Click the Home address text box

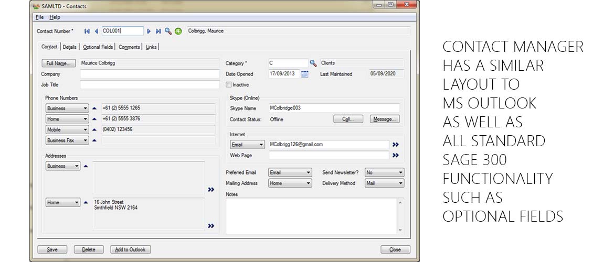click(x=149, y=214)
